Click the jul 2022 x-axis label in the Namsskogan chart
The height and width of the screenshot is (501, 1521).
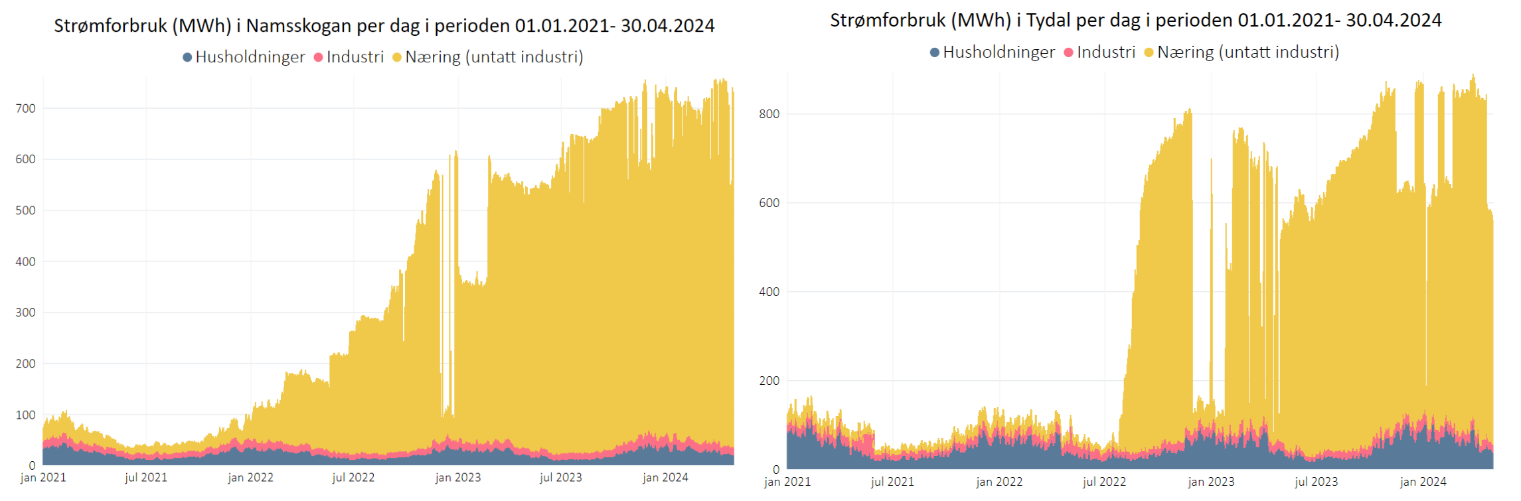(353, 478)
